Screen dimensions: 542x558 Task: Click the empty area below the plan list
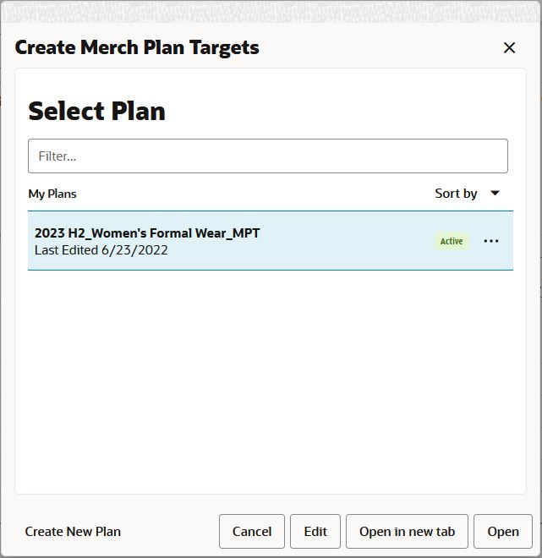[x=271, y=380]
